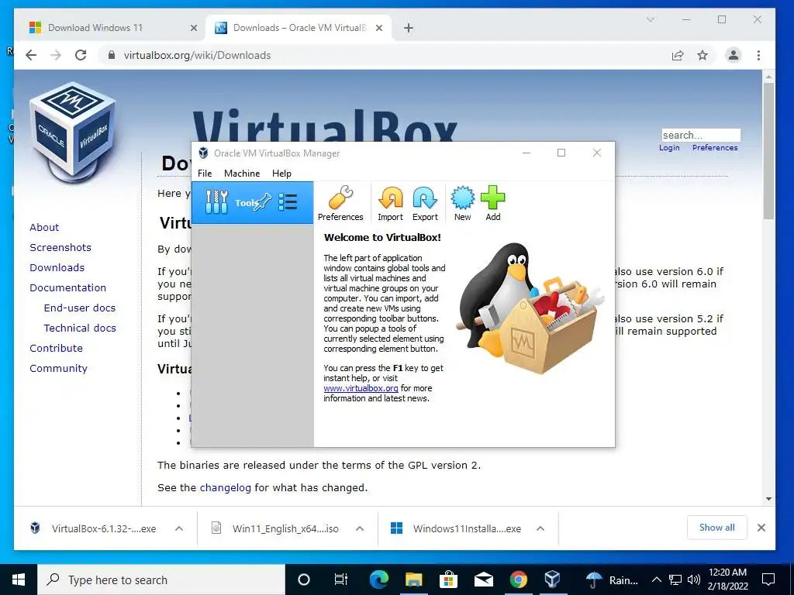Click the Login link on the webpage
The image size is (794, 595).
coord(669,148)
